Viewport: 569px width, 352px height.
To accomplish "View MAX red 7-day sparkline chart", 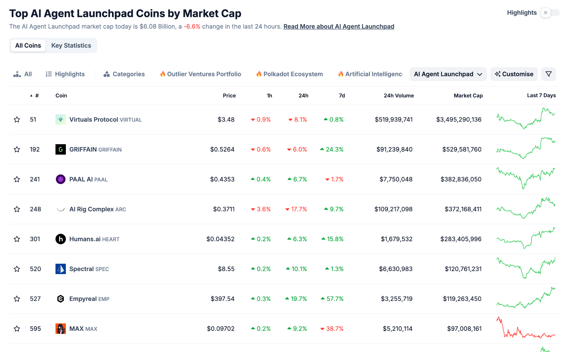I will pyautogui.click(x=526, y=328).
